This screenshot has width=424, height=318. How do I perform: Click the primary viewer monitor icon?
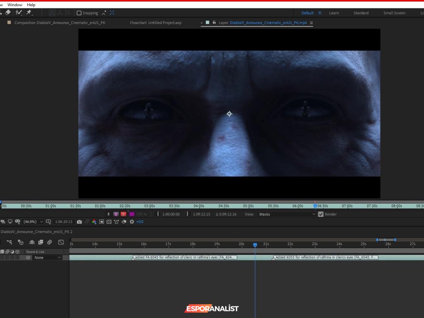(10, 222)
